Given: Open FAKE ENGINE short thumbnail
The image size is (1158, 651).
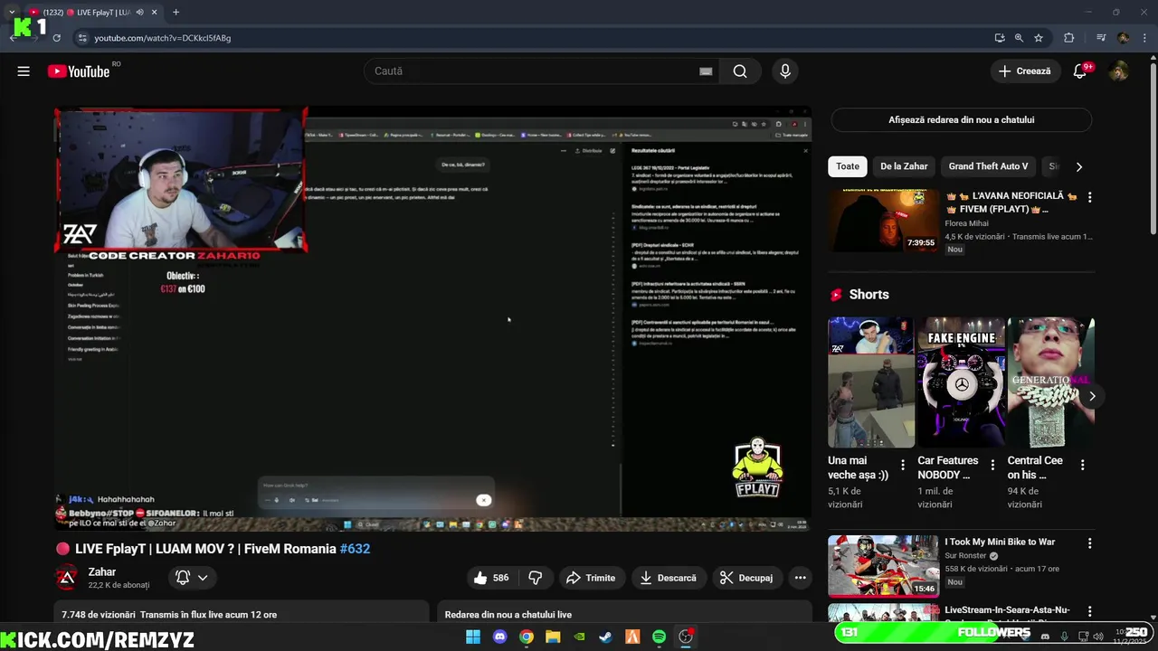Looking at the screenshot, I should point(961,382).
